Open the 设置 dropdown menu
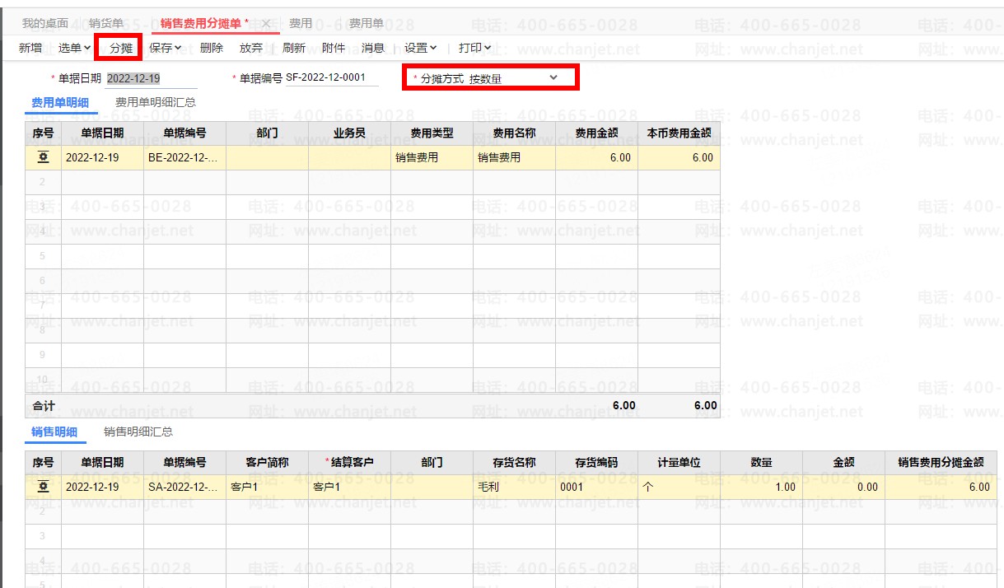 point(420,48)
